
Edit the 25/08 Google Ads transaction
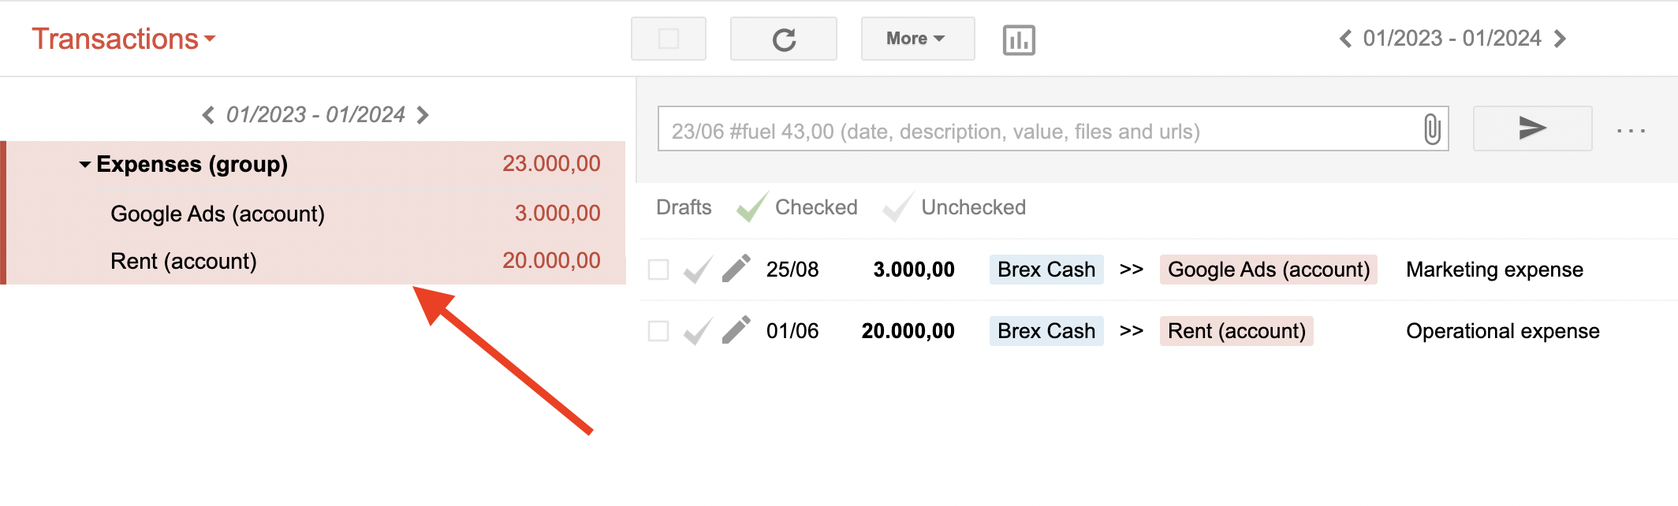pos(735,268)
